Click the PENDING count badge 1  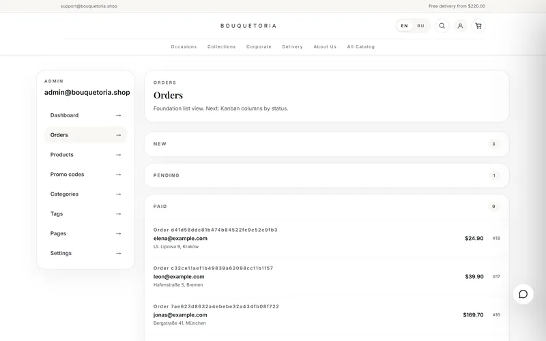[x=493, y=175]
